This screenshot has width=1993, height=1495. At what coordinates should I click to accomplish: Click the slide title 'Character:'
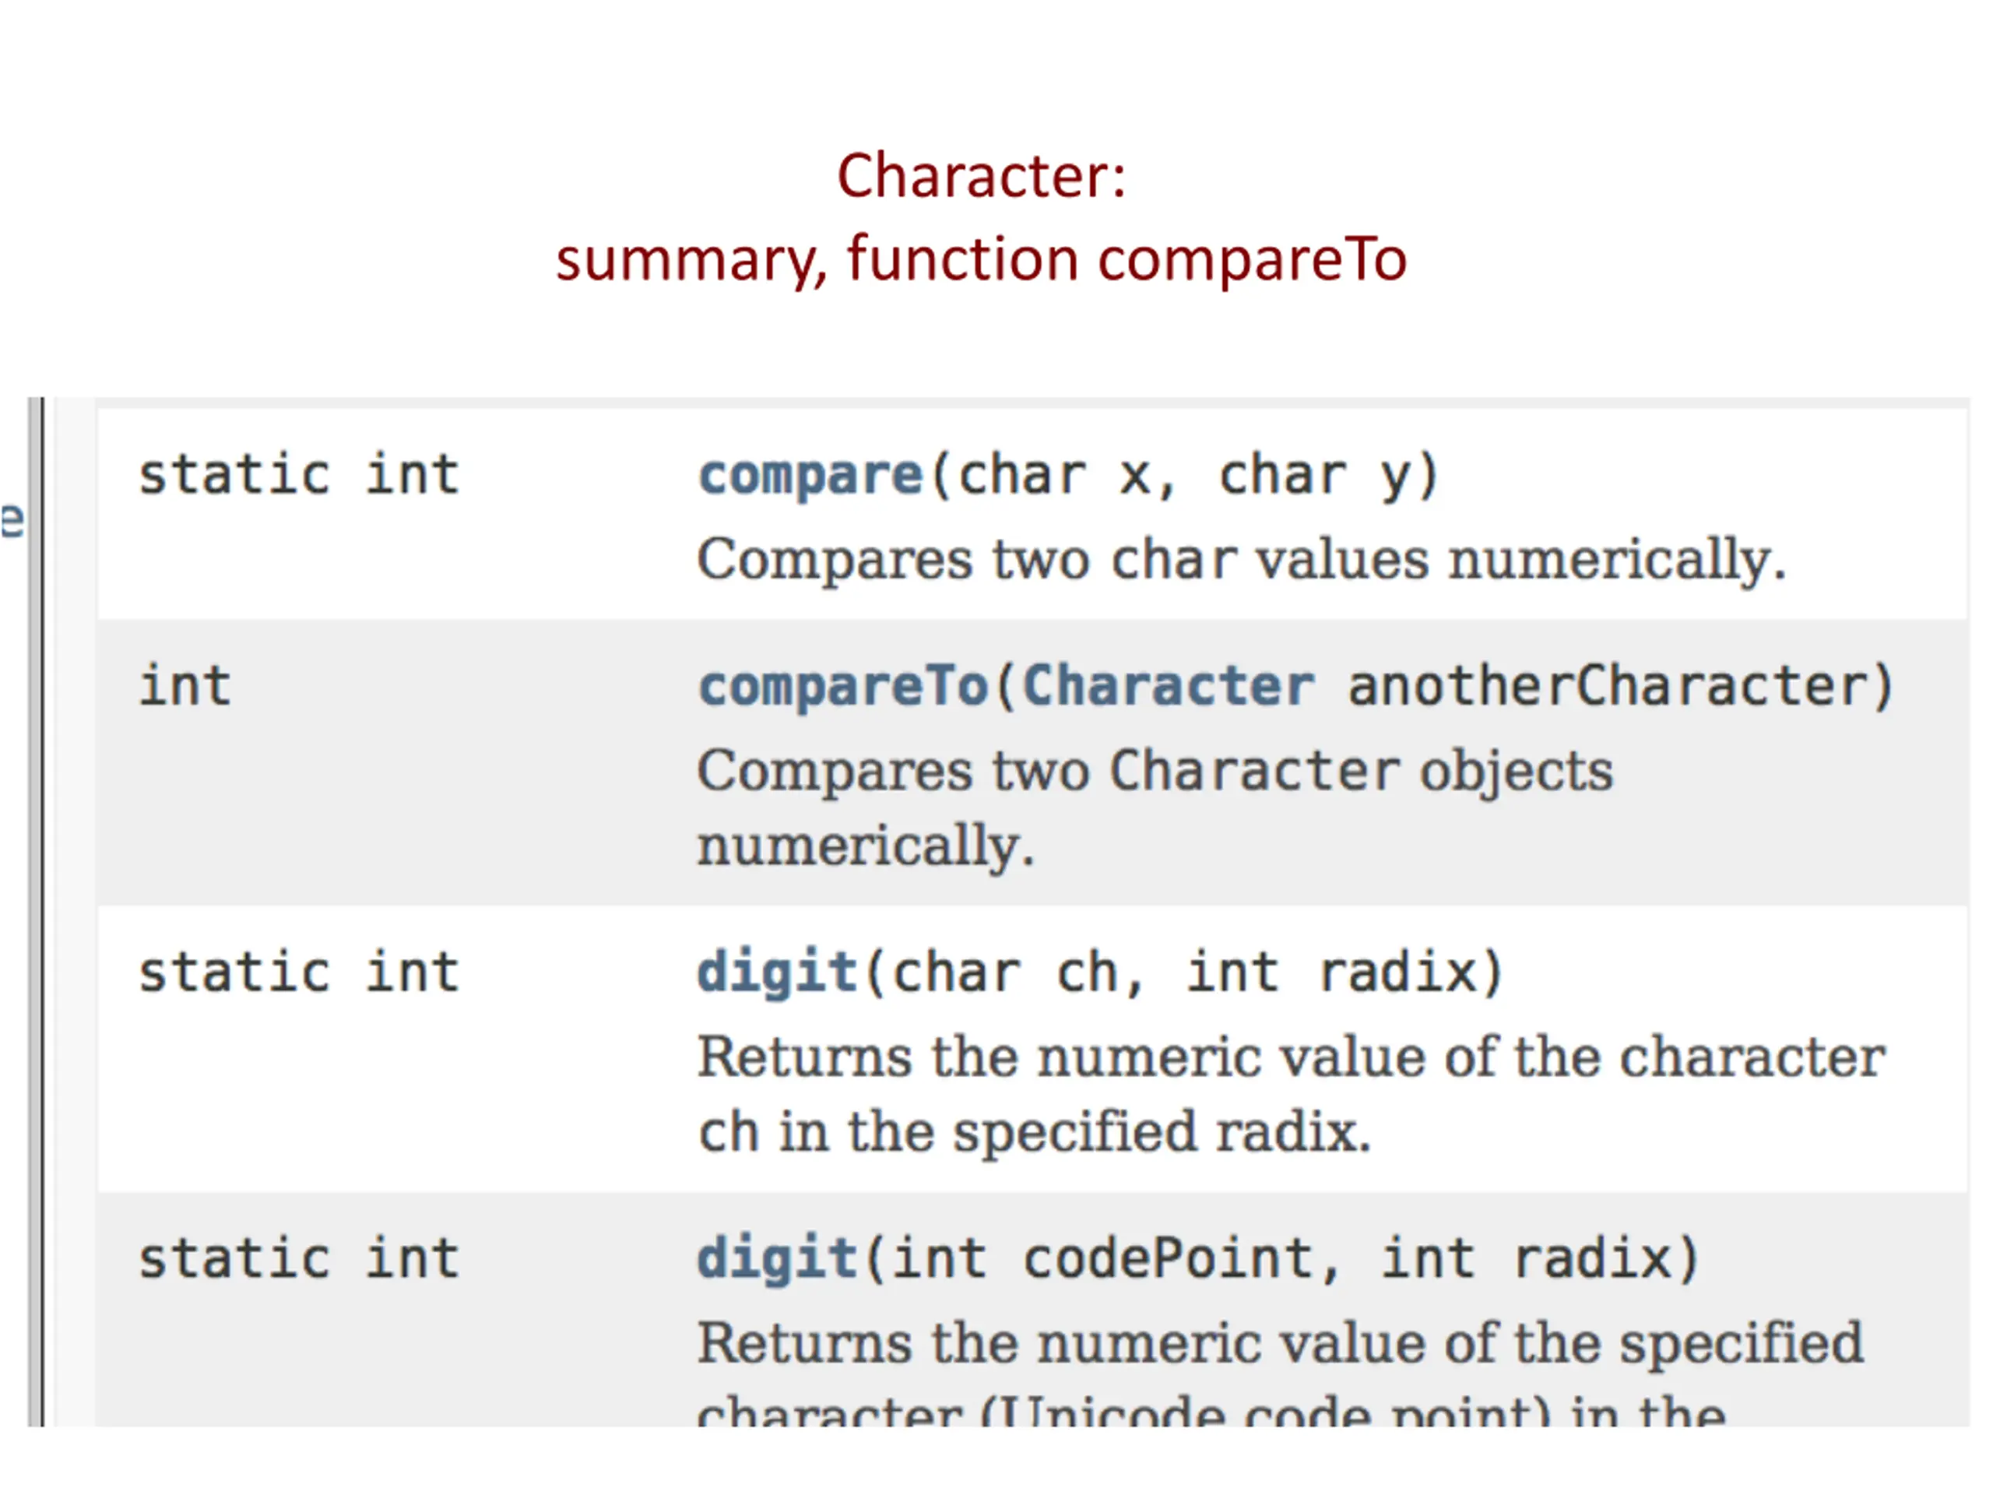(x=981, y=176)
